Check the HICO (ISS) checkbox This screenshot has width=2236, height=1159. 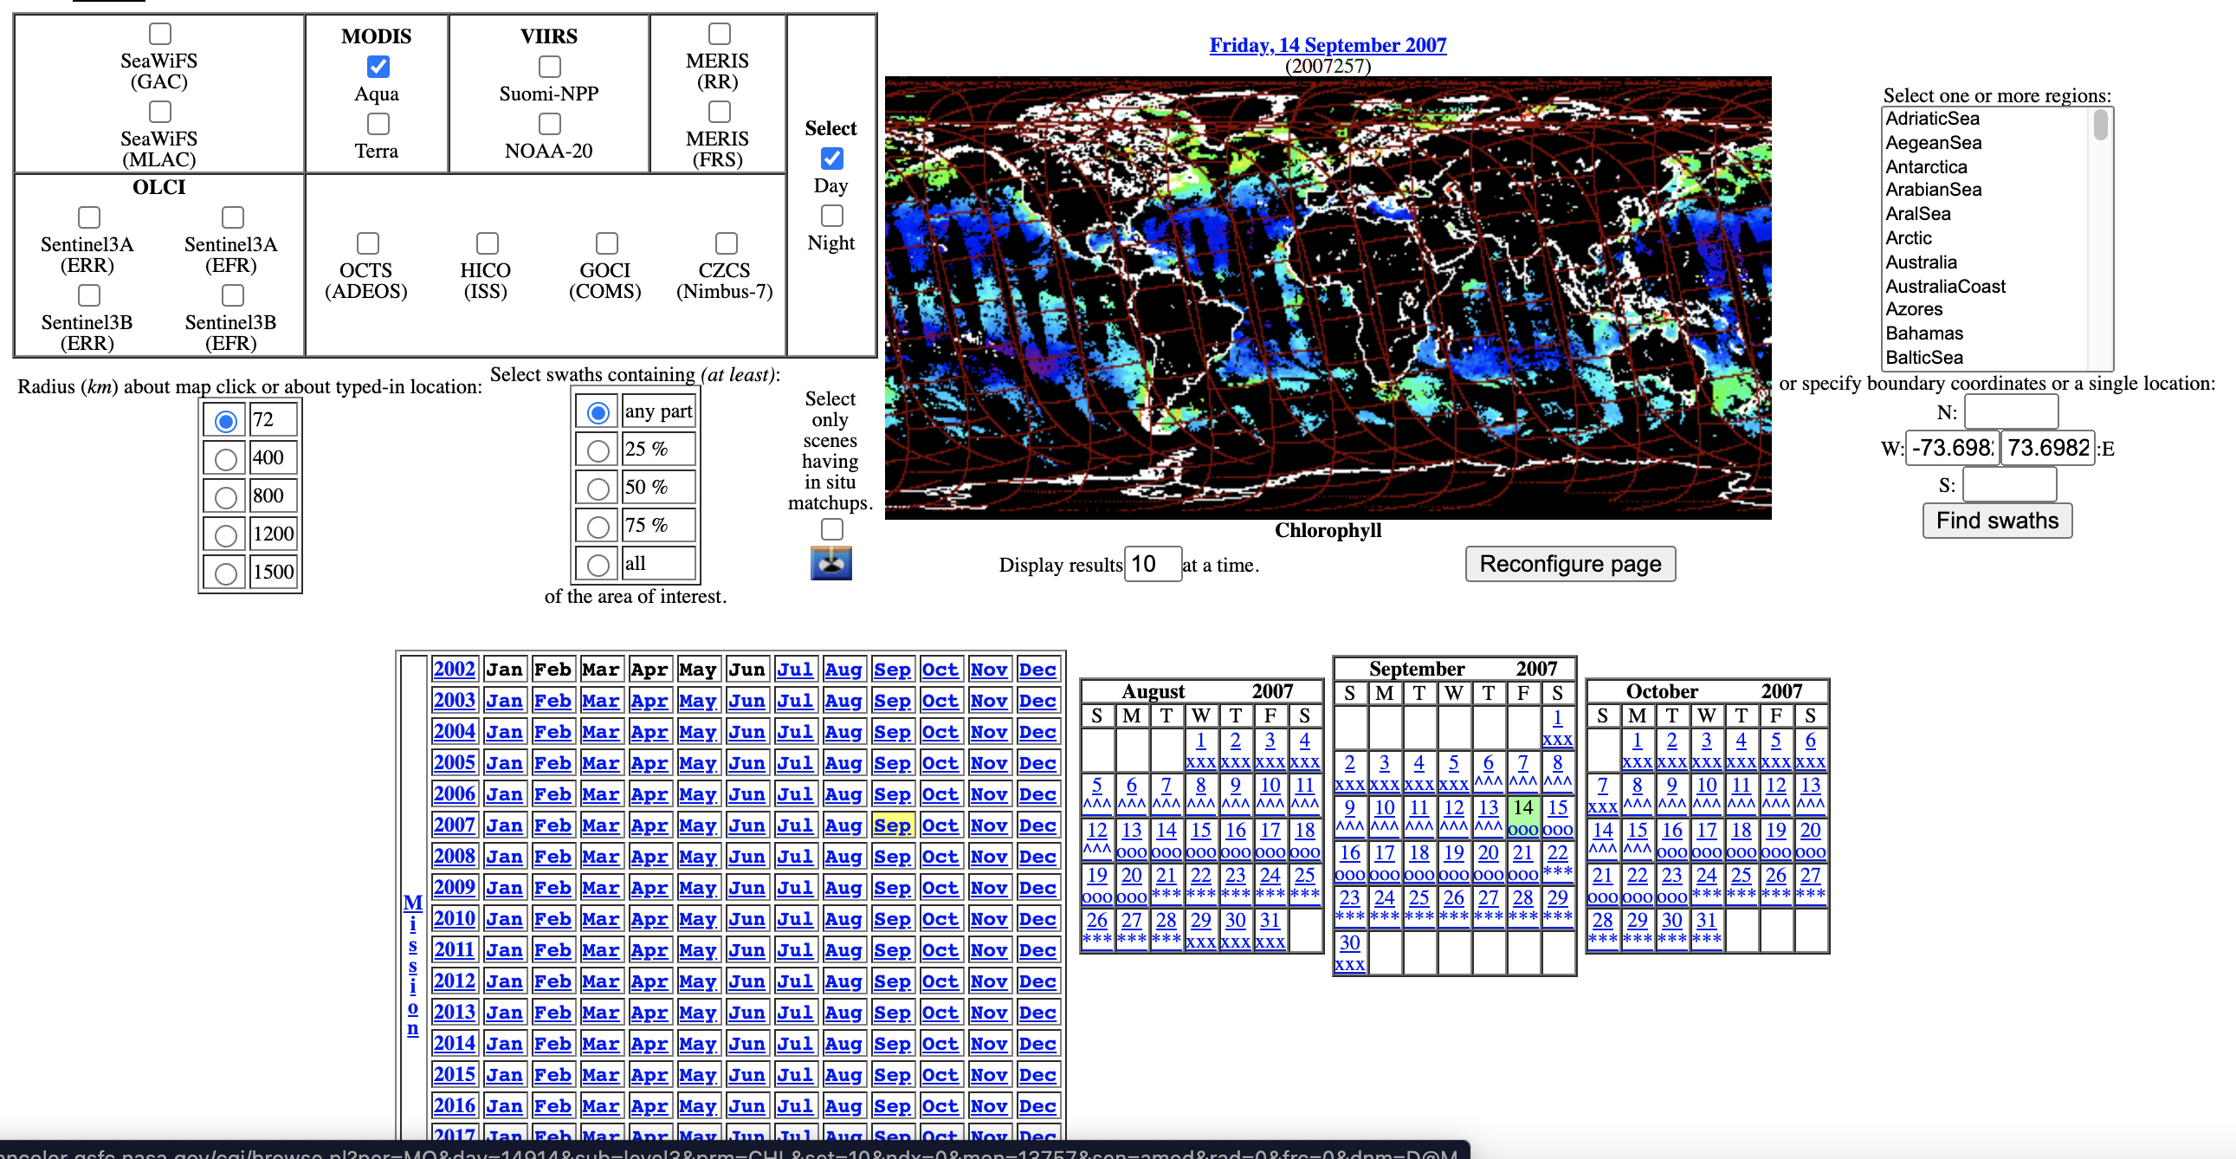point(487,243)
